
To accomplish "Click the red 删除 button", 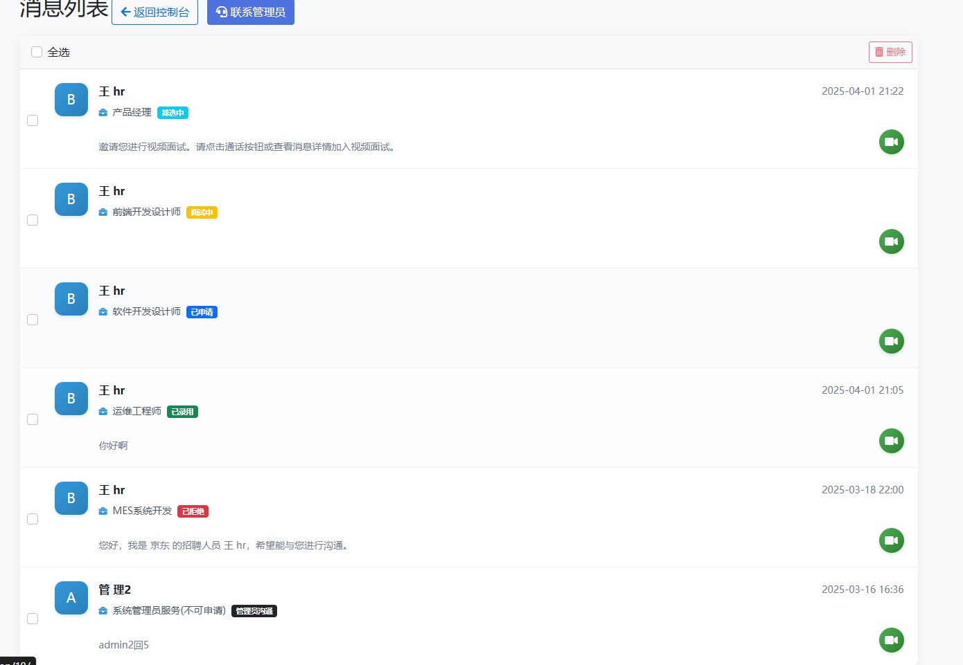I will [890, 52].
